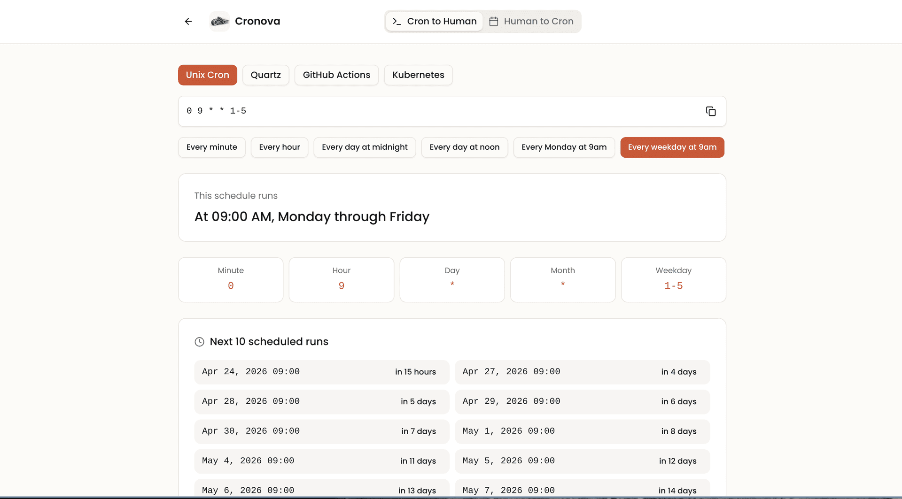
Task: Switch to GitHub Actions format
Action: (336, 75)
